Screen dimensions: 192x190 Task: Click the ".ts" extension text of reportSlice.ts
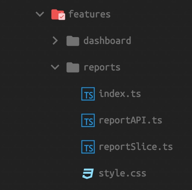(x=165, y=147)
